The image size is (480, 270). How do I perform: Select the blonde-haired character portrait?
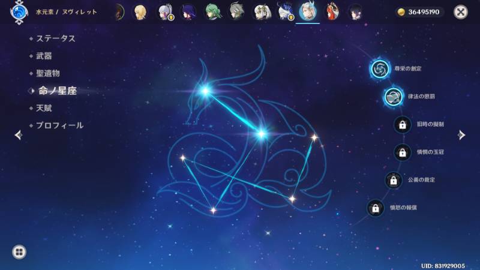tap(140, 12)
